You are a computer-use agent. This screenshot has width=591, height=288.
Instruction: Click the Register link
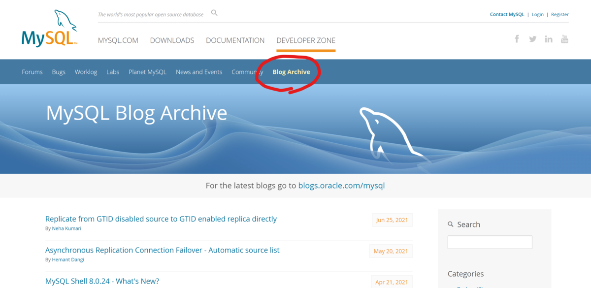pos(560,14)
